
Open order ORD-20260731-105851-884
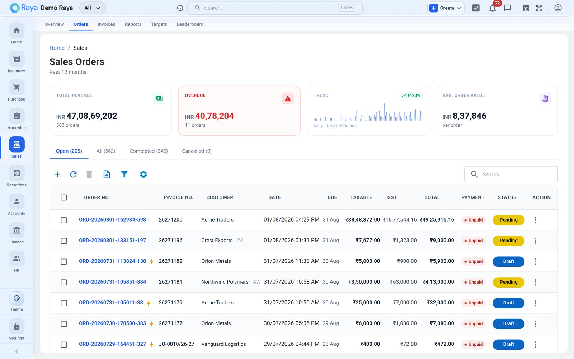(112, 282)
